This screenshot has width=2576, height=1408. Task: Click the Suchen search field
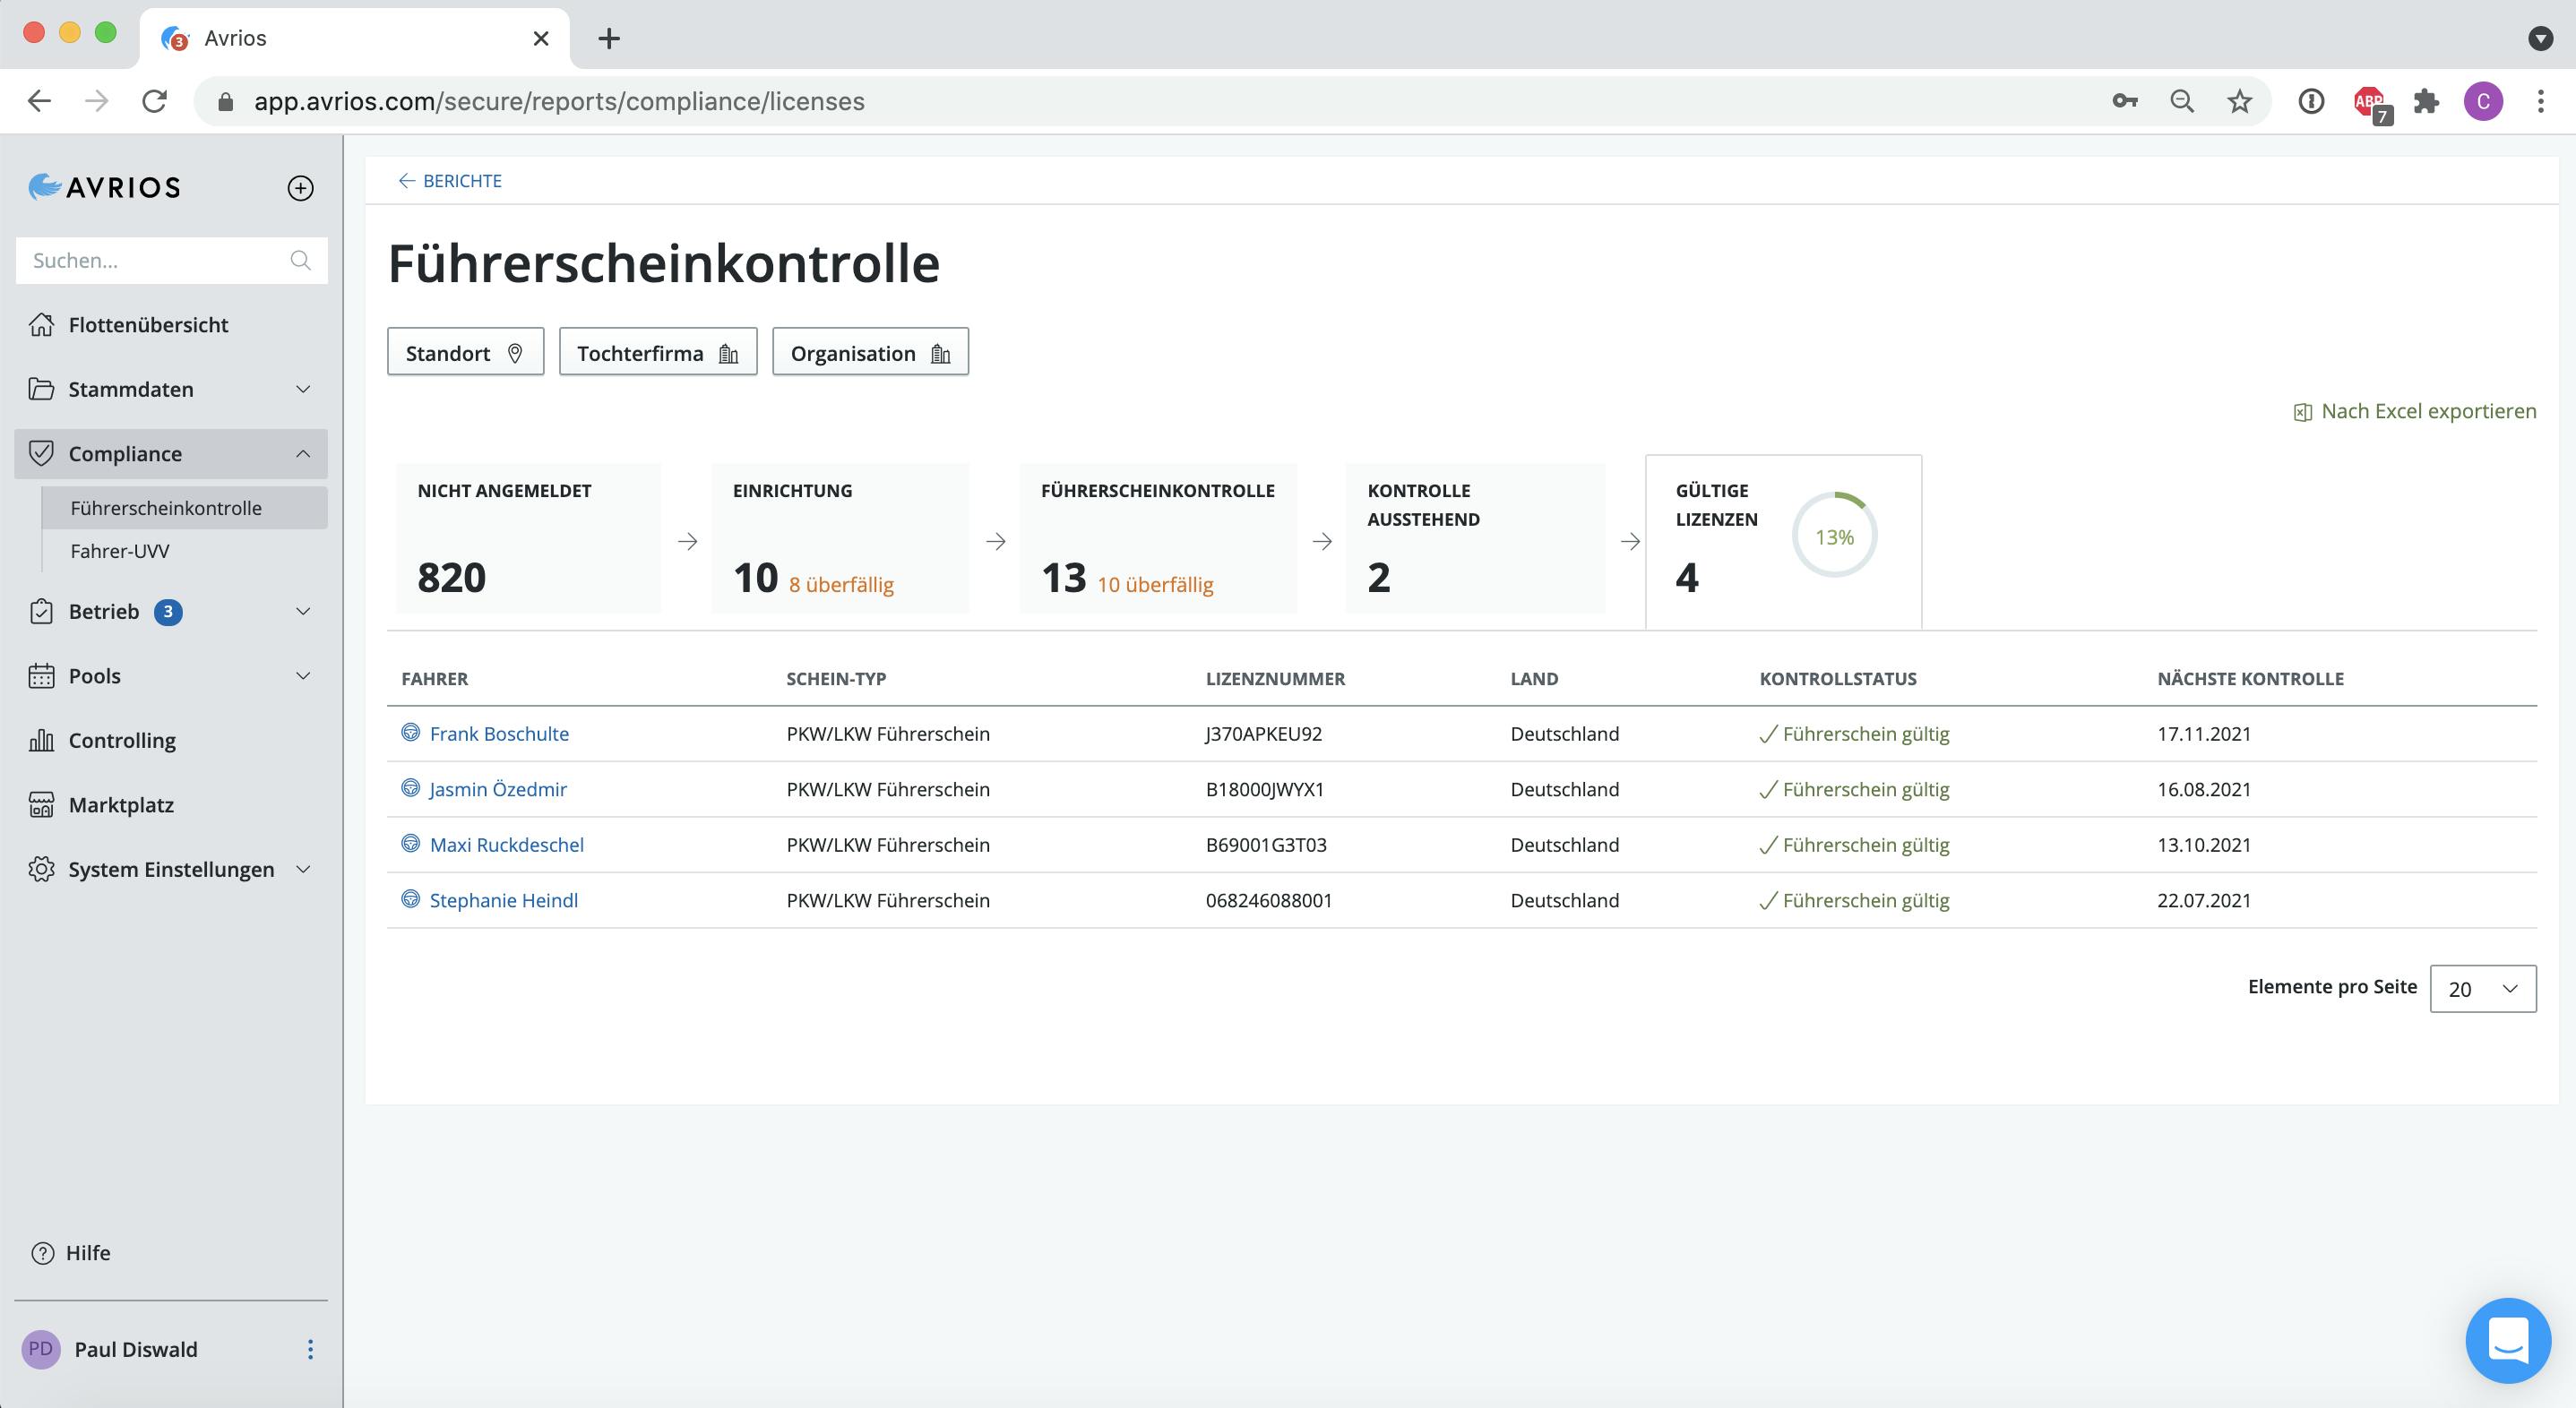tap(171, 260)
